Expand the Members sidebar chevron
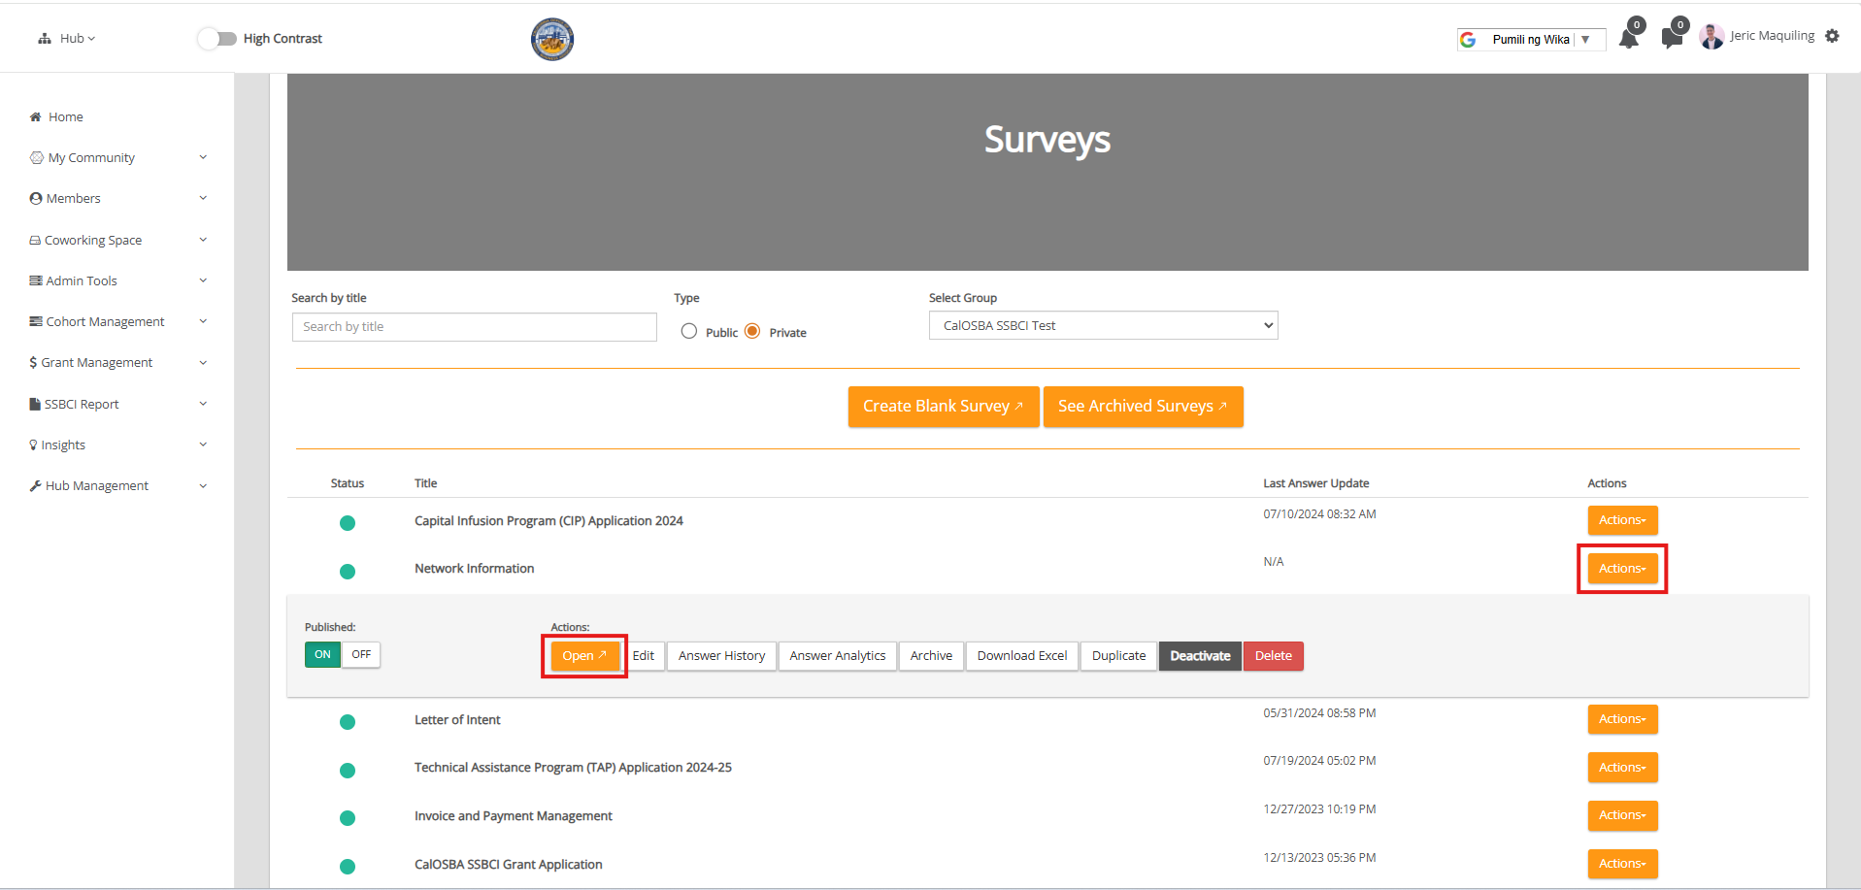 click(x=203, y=198)
